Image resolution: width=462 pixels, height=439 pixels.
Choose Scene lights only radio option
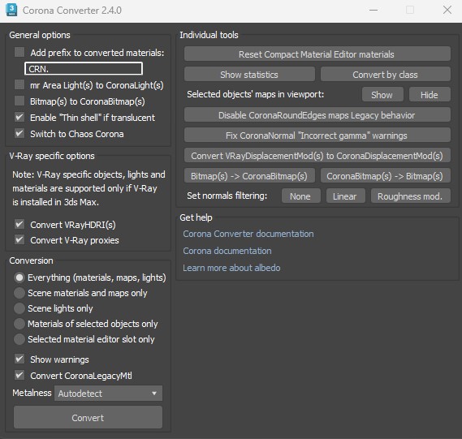19,308
